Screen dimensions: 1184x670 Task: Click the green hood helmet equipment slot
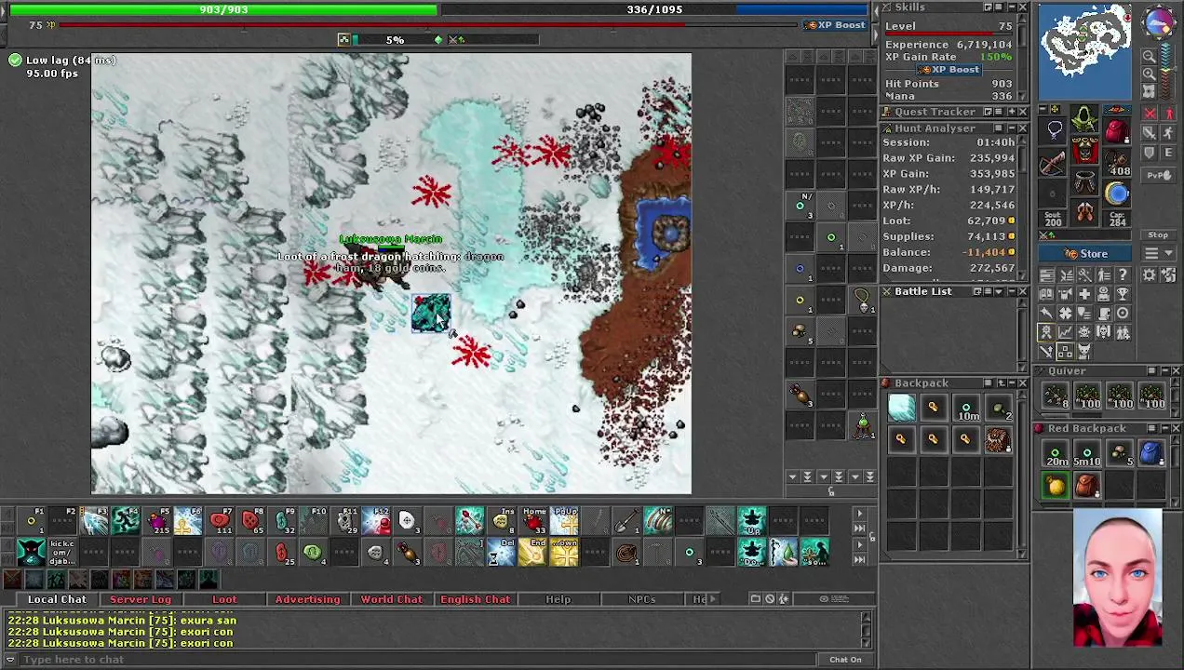tap(1084, 117)
